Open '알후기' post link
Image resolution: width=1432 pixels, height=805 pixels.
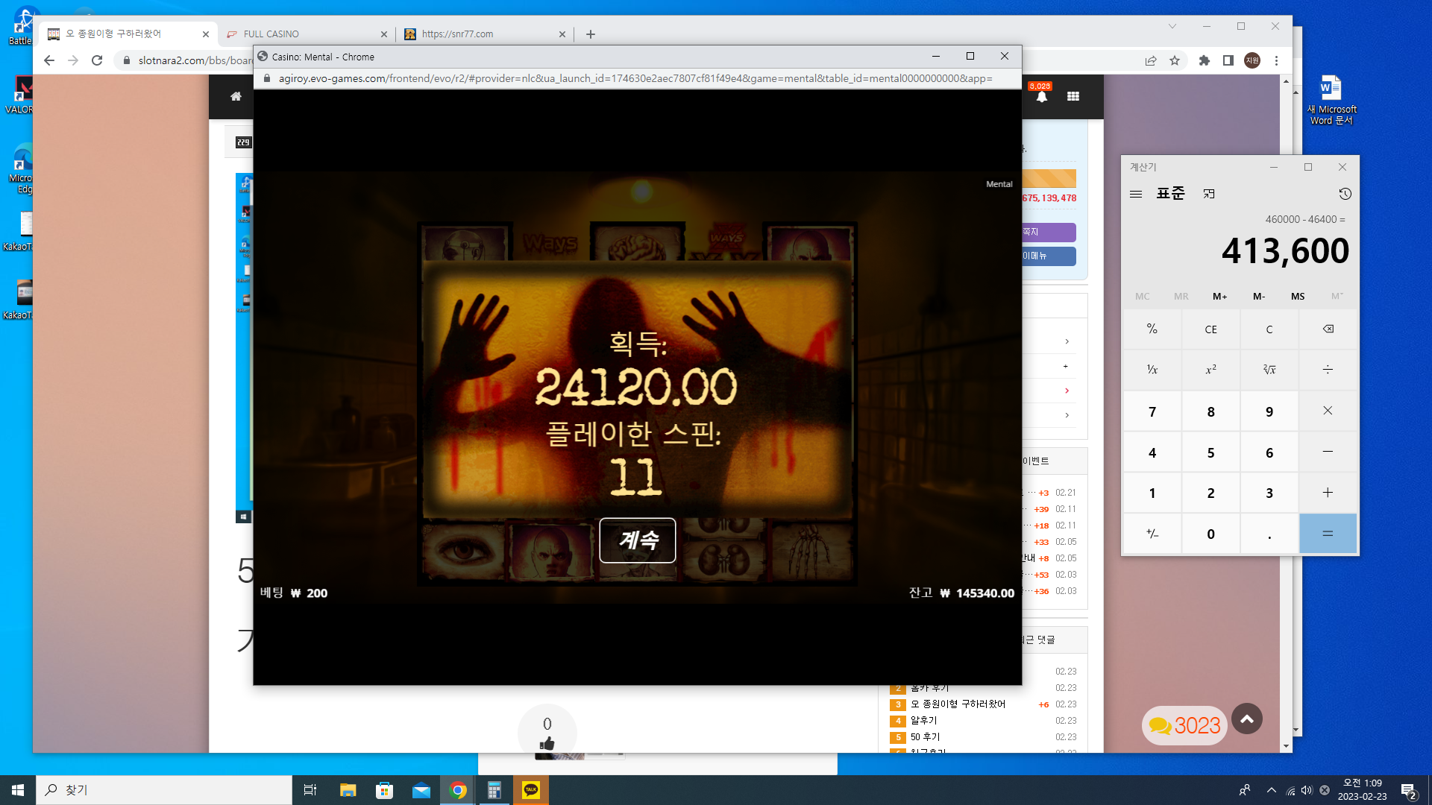coord(923,721)
